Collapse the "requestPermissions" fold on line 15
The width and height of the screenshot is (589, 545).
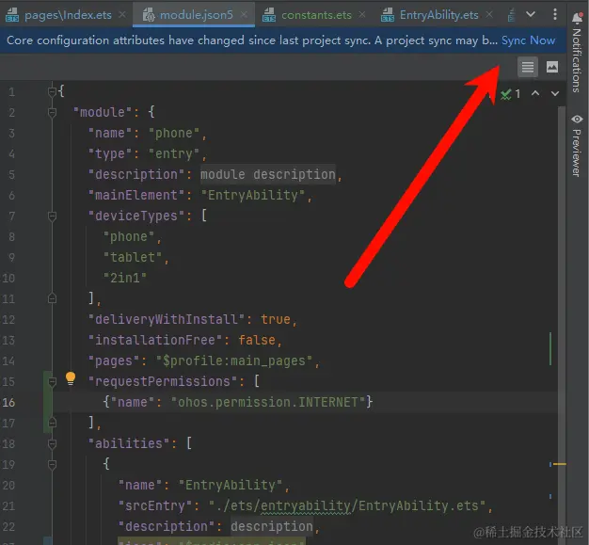coord(52,382)
